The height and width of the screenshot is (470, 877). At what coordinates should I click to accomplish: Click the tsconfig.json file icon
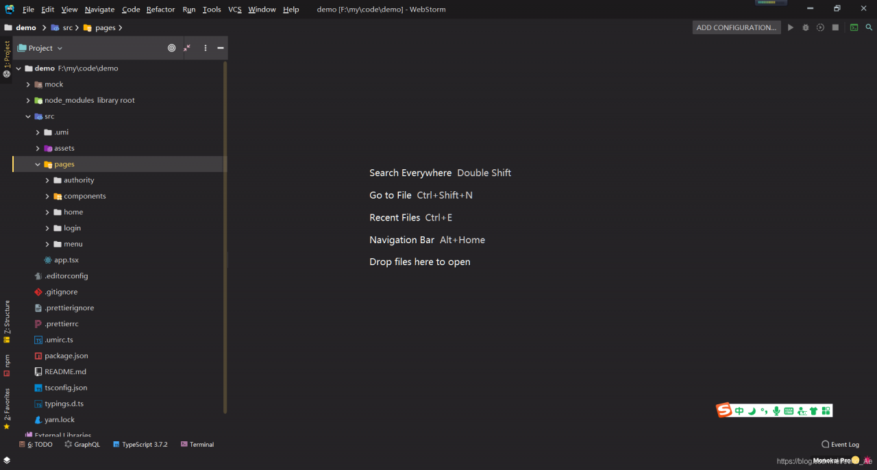(38, 388)
